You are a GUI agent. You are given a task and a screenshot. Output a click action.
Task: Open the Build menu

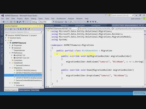tap(27, 18)
